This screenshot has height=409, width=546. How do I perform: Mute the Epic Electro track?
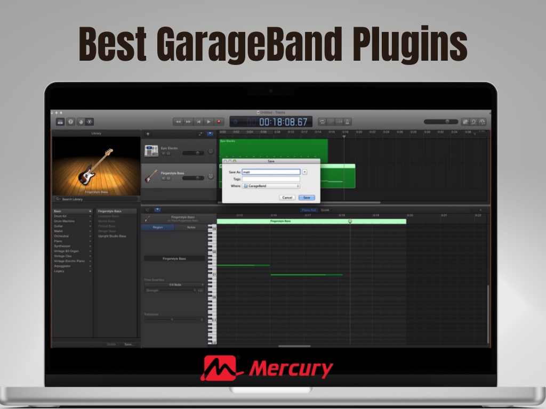click(x=164, y=153)
